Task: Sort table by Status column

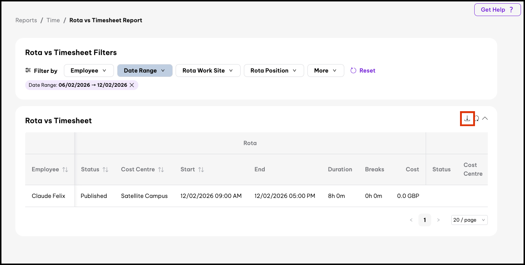Action: point(105,169)
